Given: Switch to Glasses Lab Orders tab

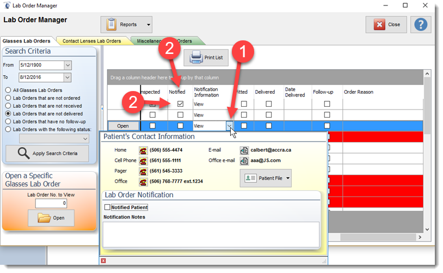Looking at the screenshot, I should click(26, 41).
